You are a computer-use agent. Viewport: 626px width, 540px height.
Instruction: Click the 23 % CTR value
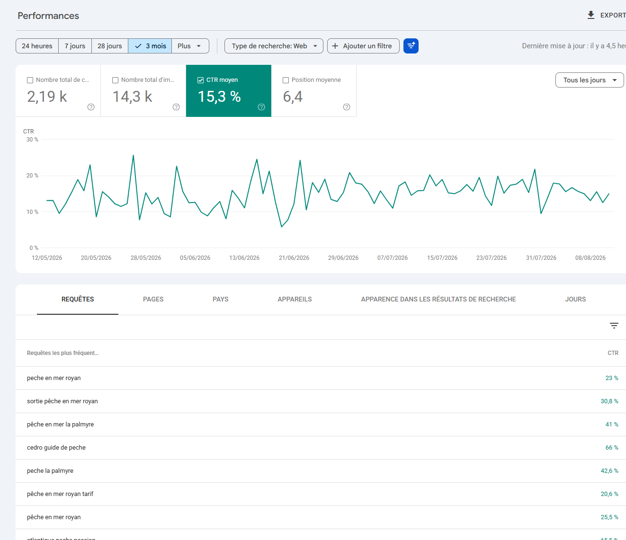pyautogui.click(x=612, y=378)
